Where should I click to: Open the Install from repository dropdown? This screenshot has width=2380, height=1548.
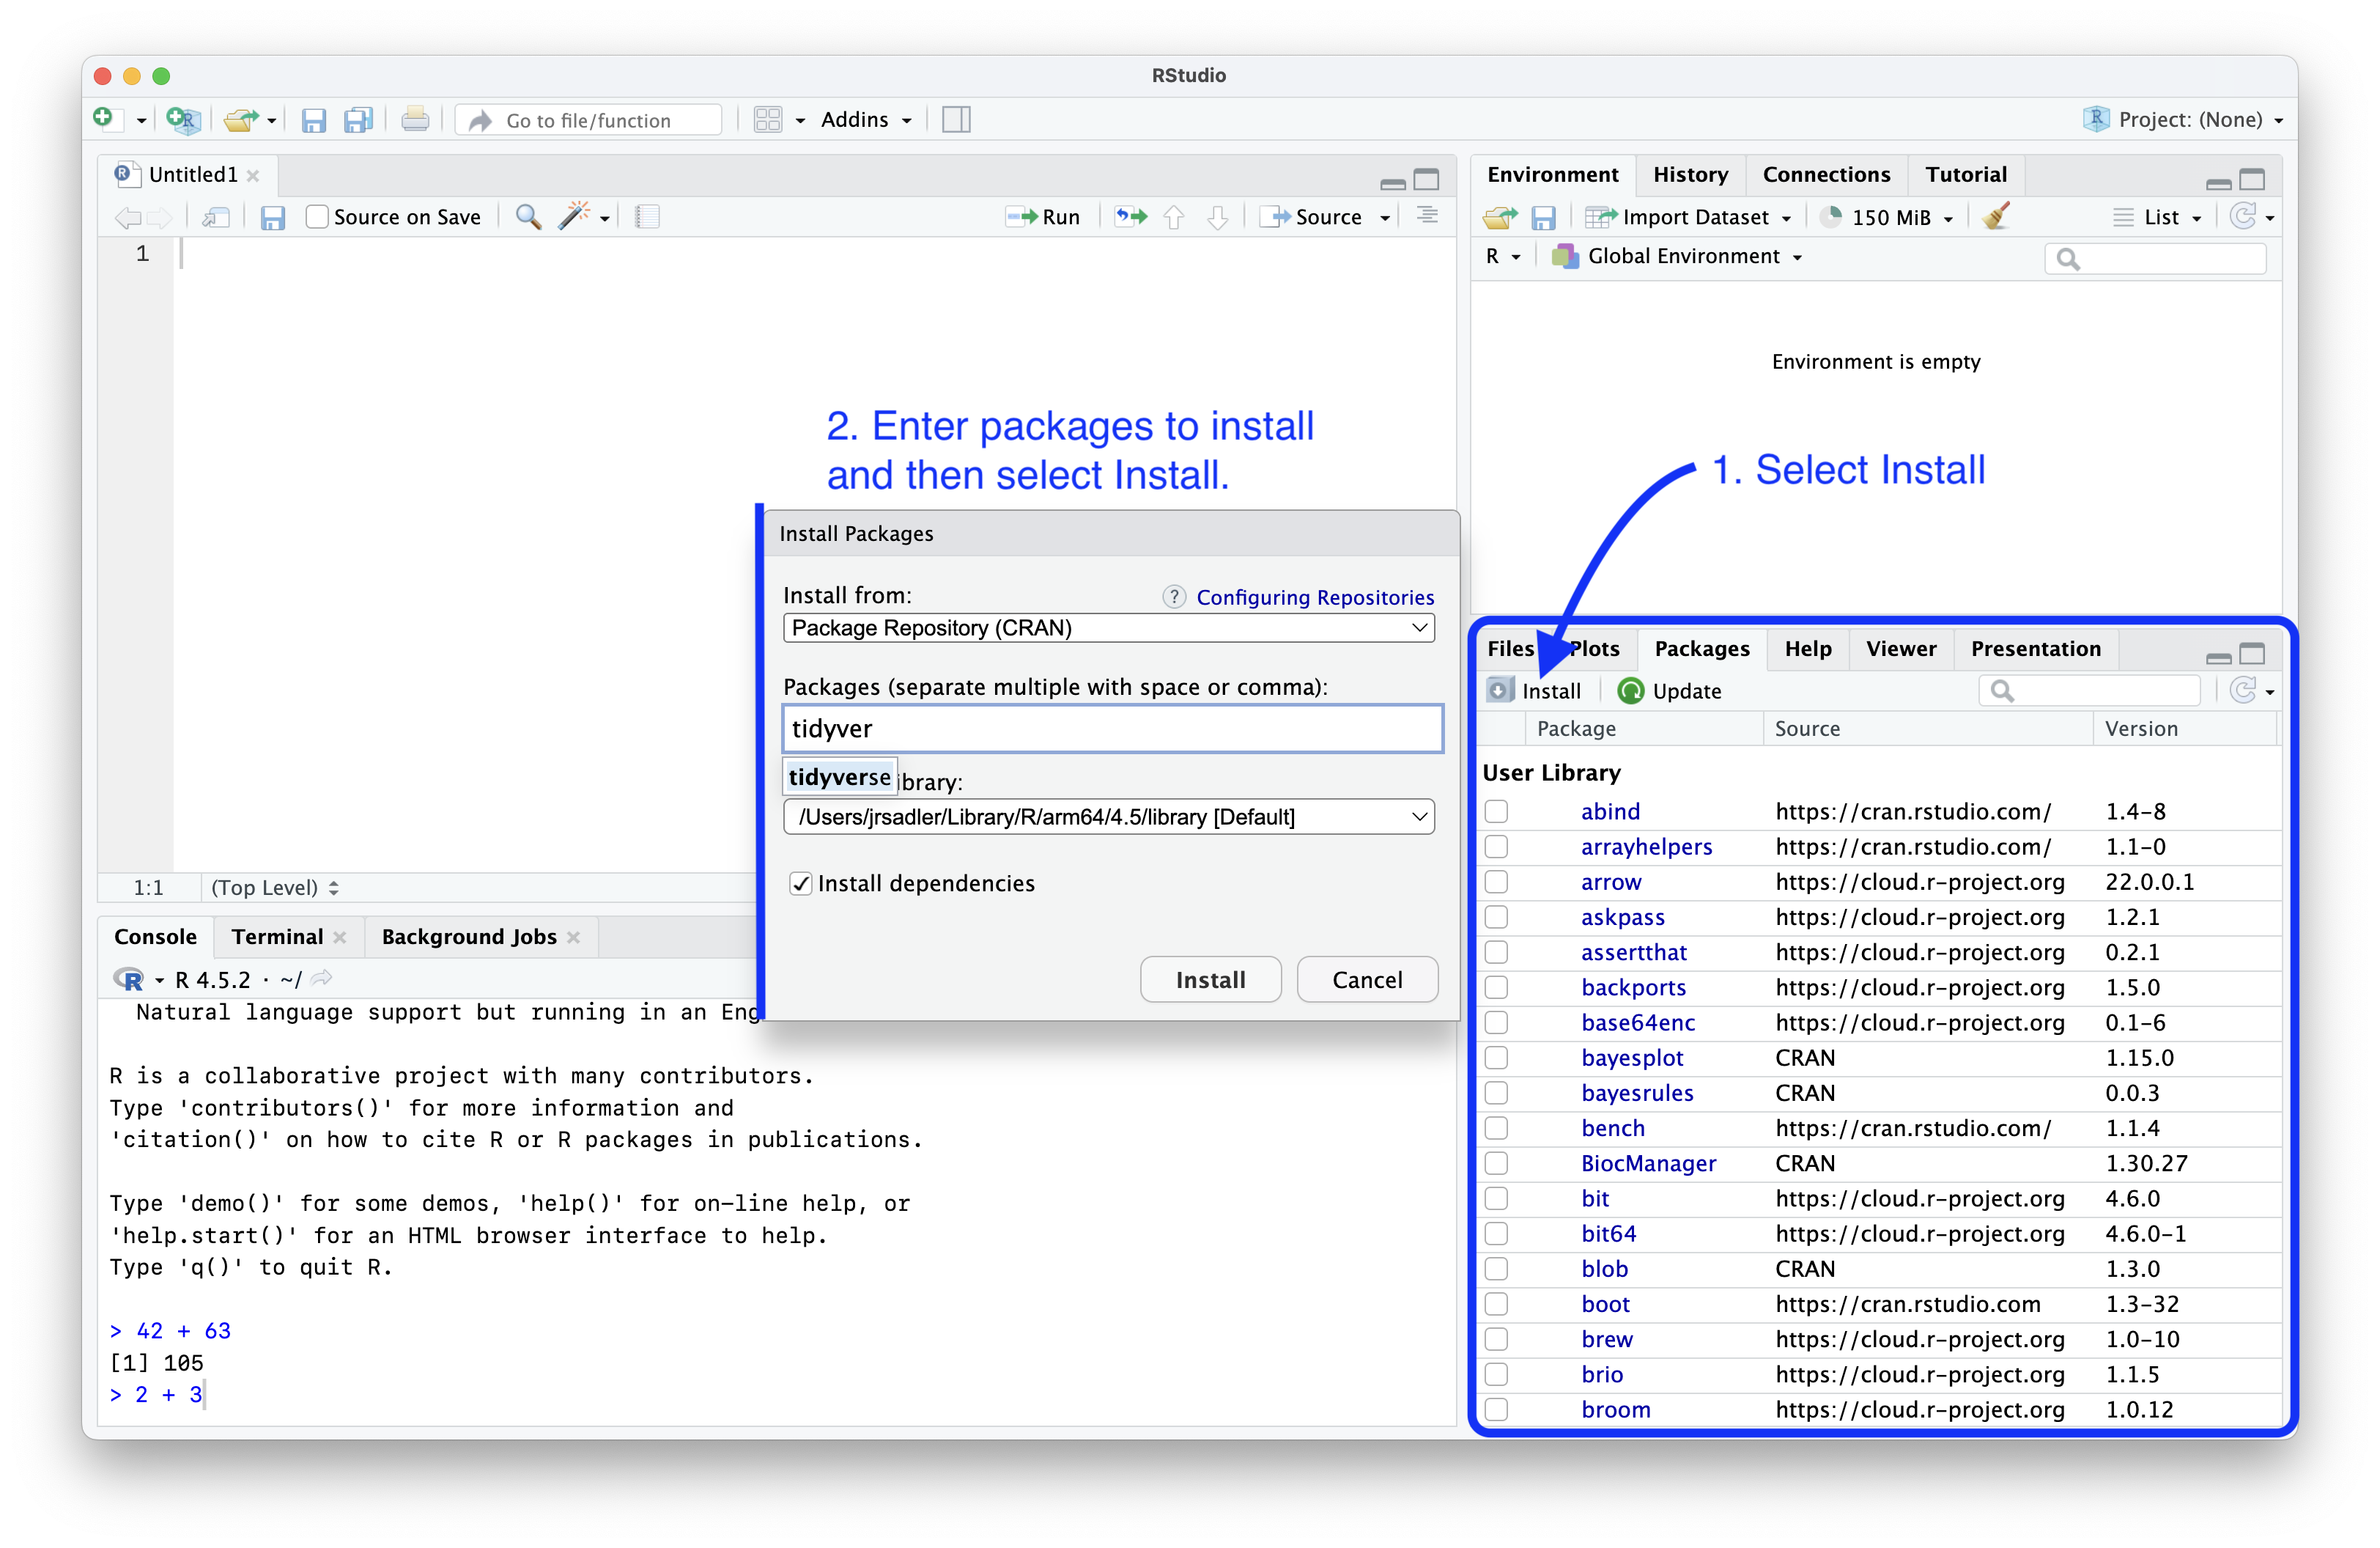click(x=1109, y=628)
